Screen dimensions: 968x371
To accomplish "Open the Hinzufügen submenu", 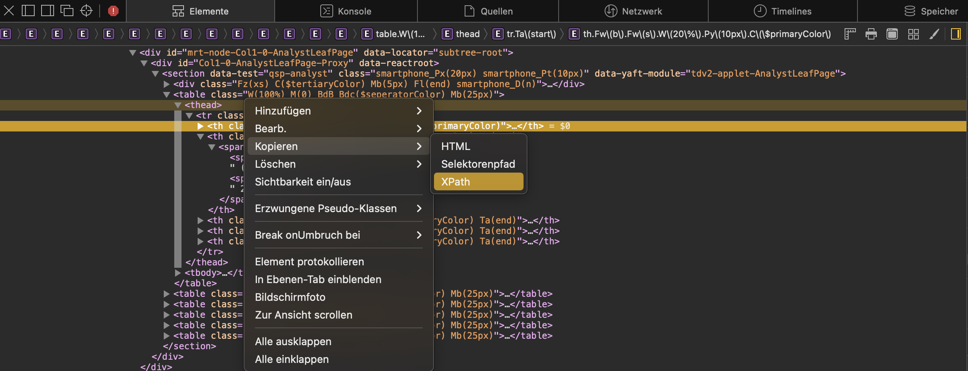I will coord(339,111).
